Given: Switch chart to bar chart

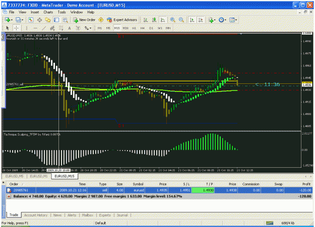Looking at the screenshot, I should coord(146,20).
